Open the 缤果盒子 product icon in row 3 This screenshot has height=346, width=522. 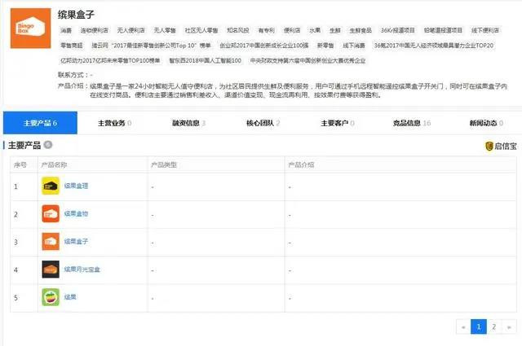tap(51, 241)
